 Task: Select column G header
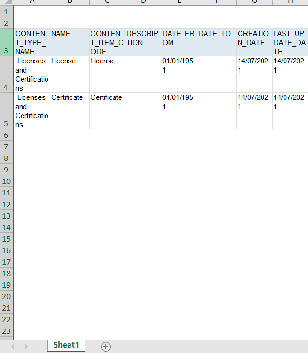tap(254, 2)
